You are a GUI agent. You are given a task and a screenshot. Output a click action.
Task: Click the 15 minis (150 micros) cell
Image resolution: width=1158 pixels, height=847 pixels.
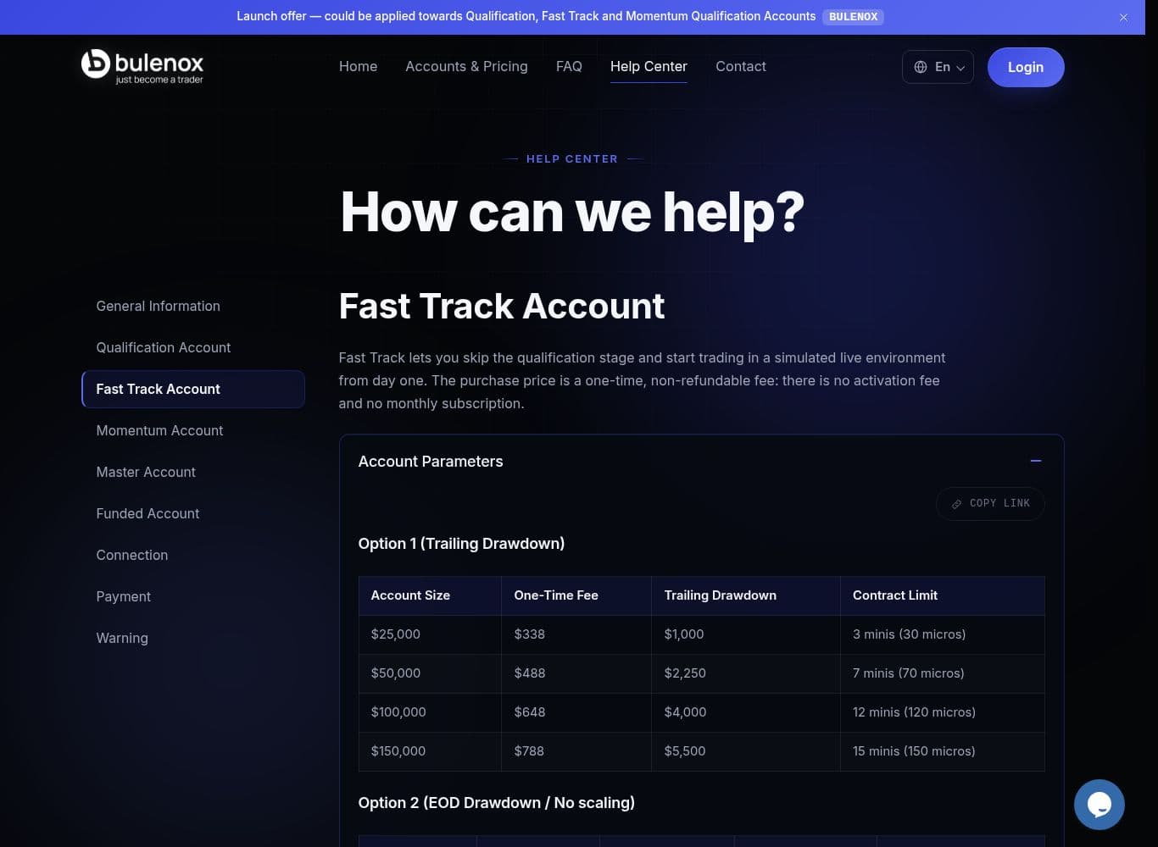click(x=943, y=751)
